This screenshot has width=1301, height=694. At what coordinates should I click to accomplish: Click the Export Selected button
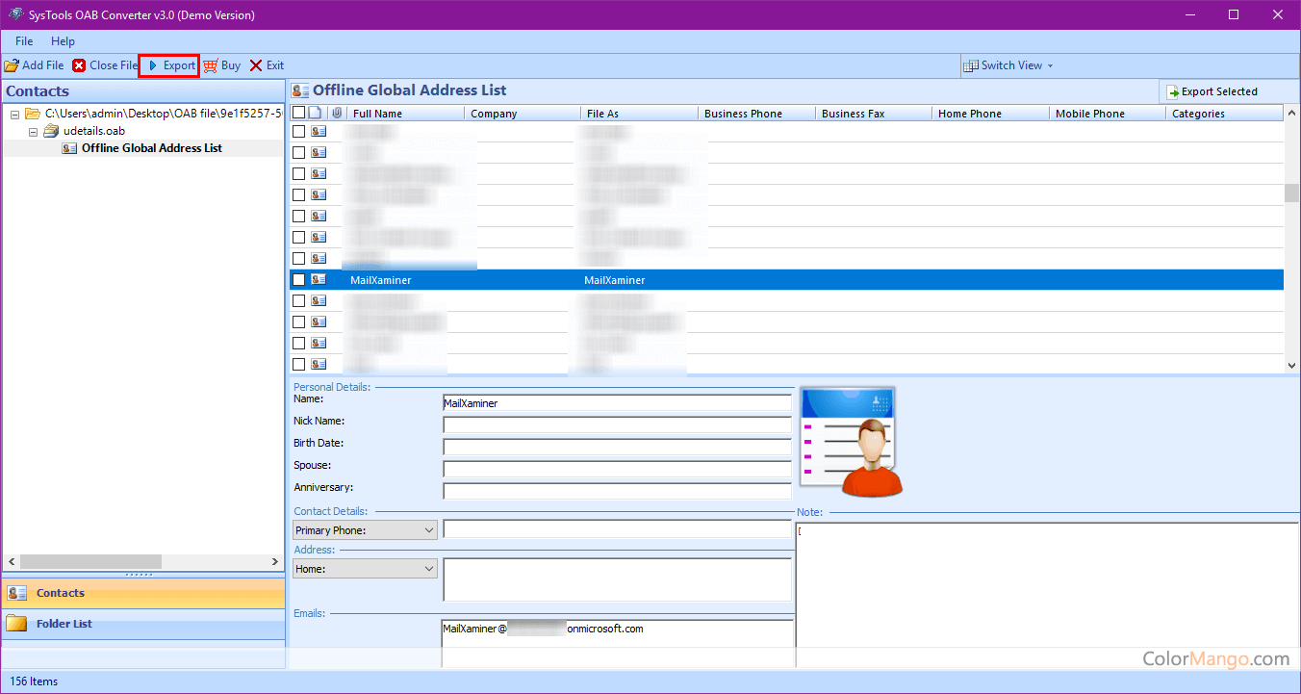click(1212, 91)
